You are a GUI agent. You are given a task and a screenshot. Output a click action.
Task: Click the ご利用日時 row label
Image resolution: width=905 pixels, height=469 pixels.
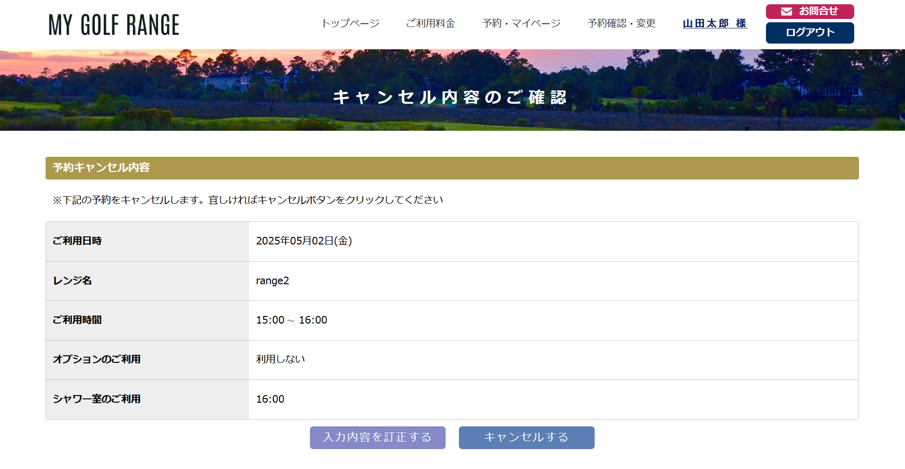(77, 241)
